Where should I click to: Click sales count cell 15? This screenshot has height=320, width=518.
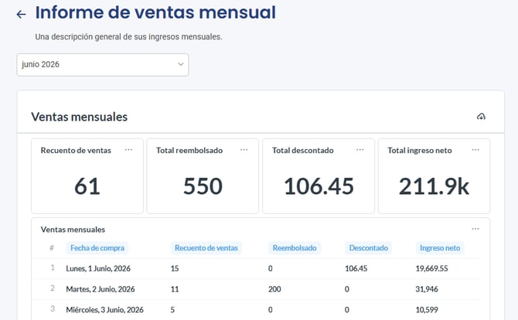[x=175, y=268]
